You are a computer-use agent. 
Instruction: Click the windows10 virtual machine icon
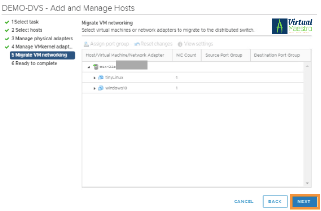(101, 88)
